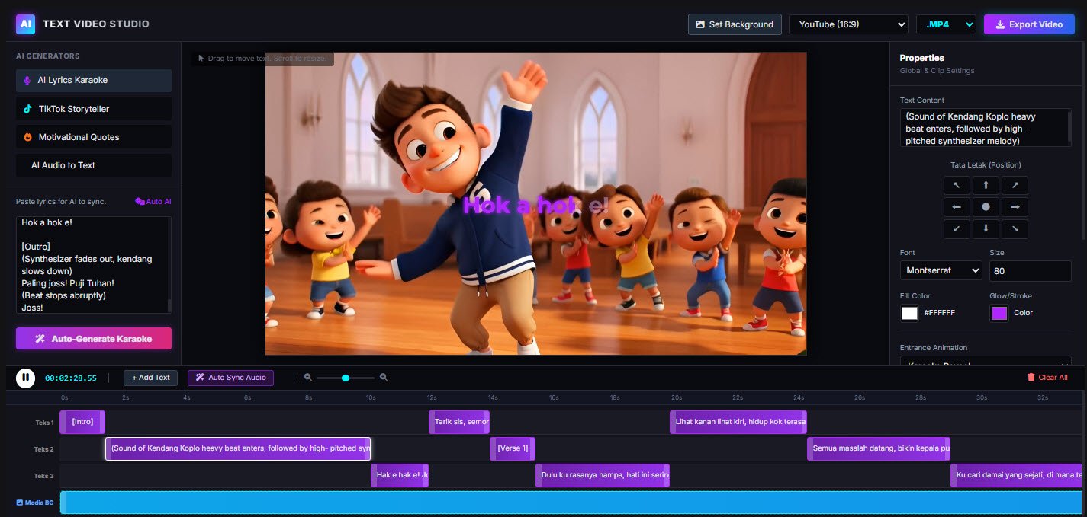
Task: Click the "Hok a hok e!" preview text
Action: click(535, 205)
